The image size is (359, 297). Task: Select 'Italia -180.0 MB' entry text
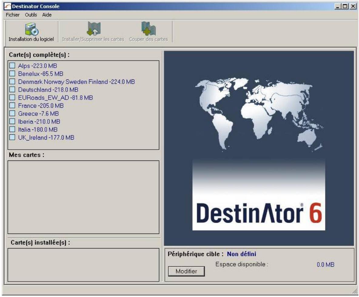coord(38,129)
